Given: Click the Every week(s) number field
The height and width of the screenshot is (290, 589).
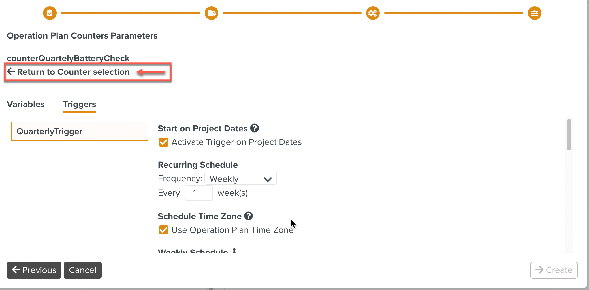Looking at the screenshot, I should coord(199,193).
